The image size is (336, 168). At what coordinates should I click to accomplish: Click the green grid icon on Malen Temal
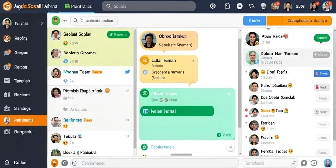tap(146, 111)
